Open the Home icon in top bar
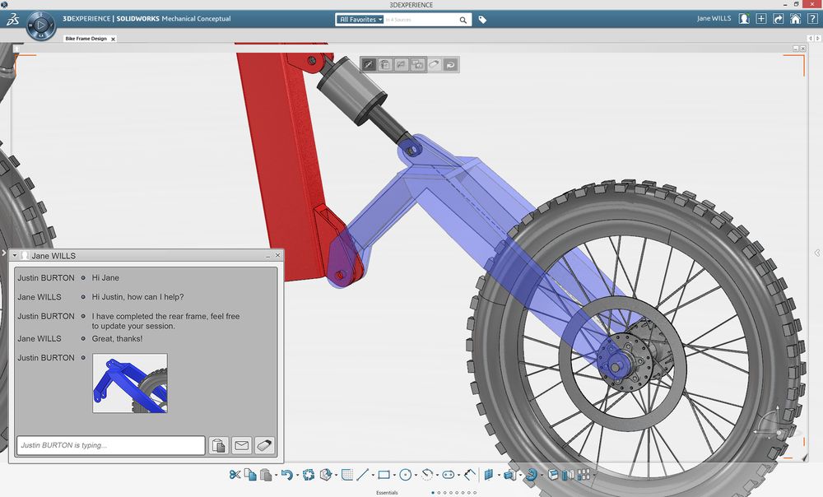The image size is (823, 497). coord(795,19)
